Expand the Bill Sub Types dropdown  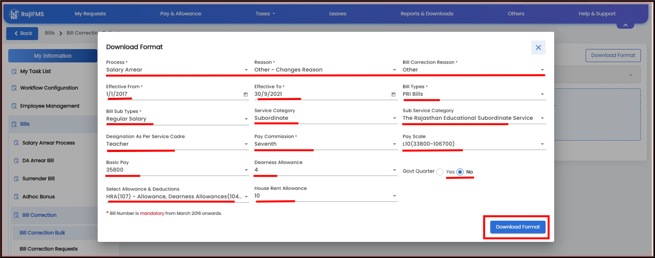(x=177, y=119)
